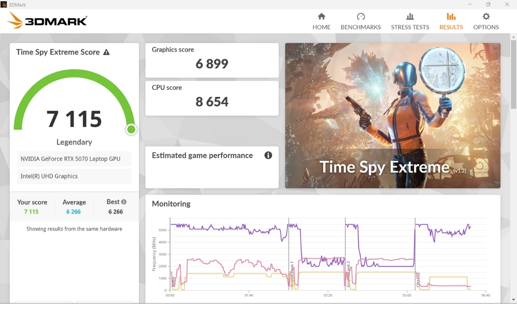
Task: Click the Demo marker at chart start
Action: click(x=173, y=282)
